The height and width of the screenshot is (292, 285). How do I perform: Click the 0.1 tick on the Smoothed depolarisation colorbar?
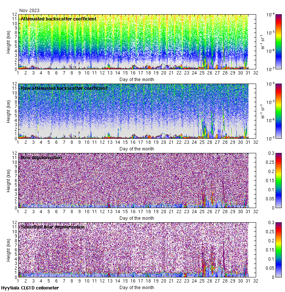tap(271, 259)
